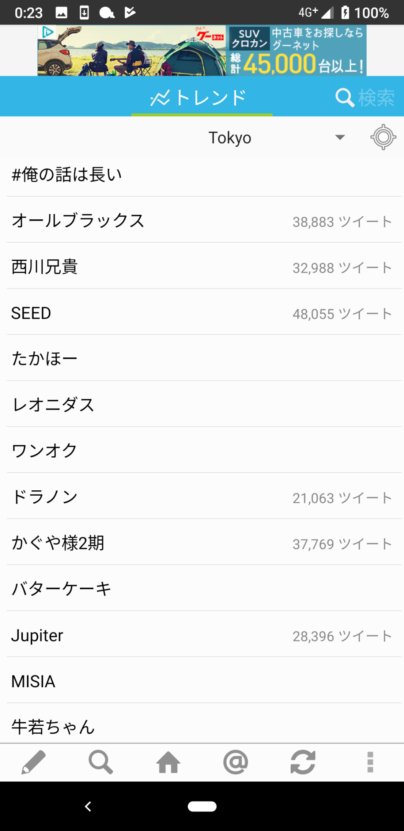Open mentions via the @ icon

pyautogui.click(x=235, y=762)
